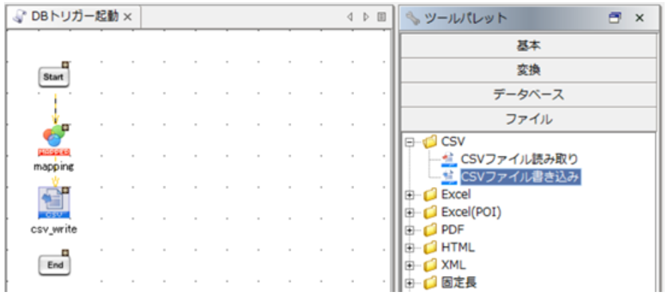
Task: Click the mapping label text
Action: pos(54,166)
